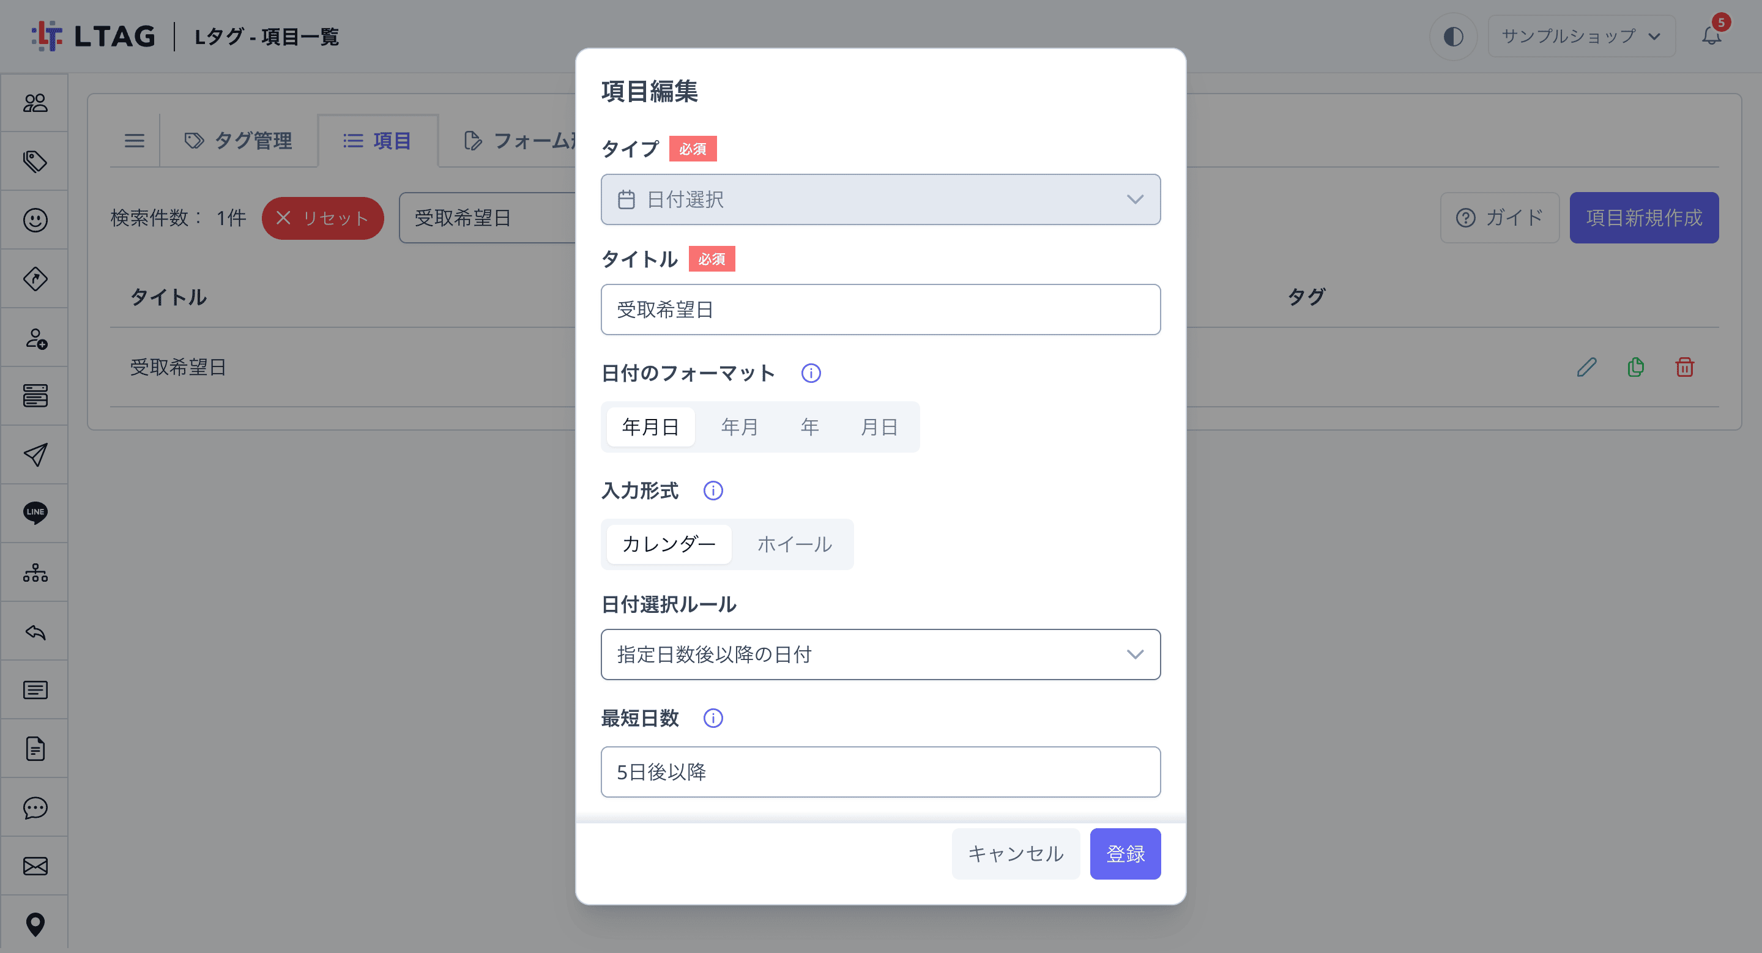Click the stacked cards sidebar icon
The image size is (1762, 953).
click(x=35, y=396)
